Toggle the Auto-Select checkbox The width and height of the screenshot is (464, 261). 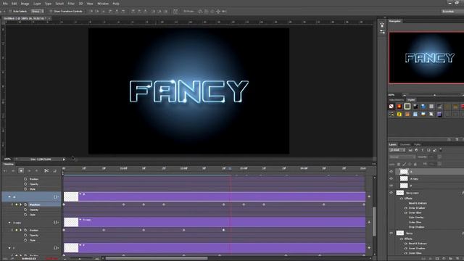tap(10, 12)
